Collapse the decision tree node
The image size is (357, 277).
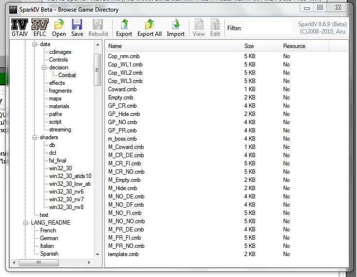pos(44,67)
